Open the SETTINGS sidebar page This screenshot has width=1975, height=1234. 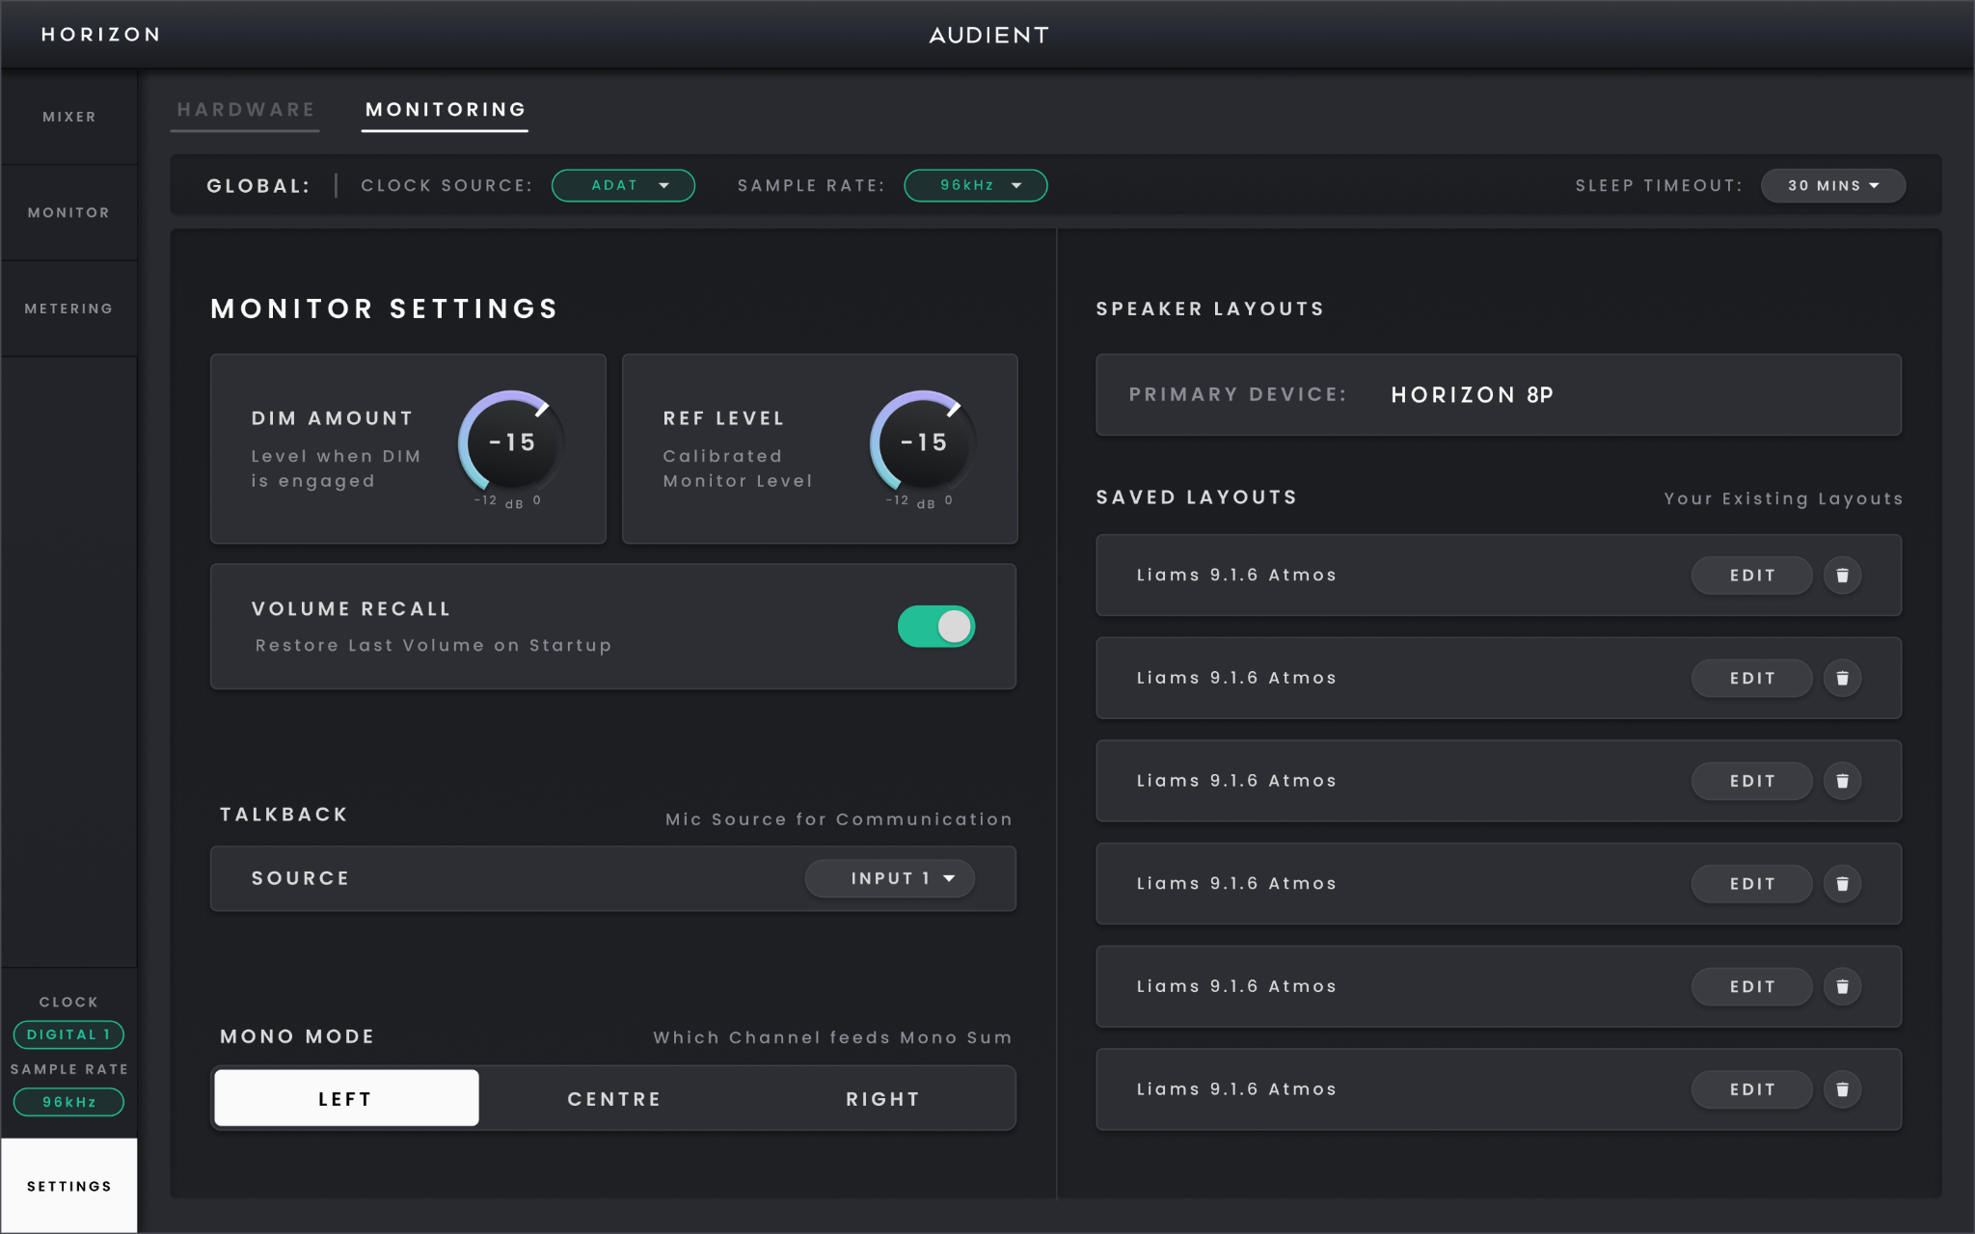point(68,1186)
